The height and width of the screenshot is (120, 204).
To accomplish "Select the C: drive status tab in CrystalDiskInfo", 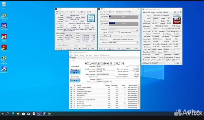I will (x=73, y=59).
